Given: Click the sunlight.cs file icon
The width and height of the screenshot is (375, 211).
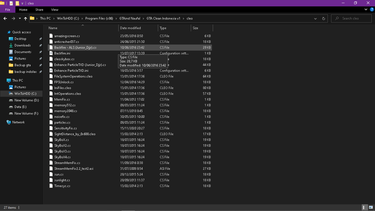Looking at the screenshot, I should pyautogui.click(x=51, y=180).
